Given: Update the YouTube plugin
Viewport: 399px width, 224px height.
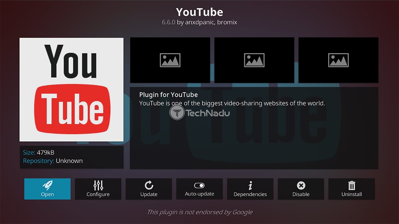Looking at the screenshot, I should 149,189.
